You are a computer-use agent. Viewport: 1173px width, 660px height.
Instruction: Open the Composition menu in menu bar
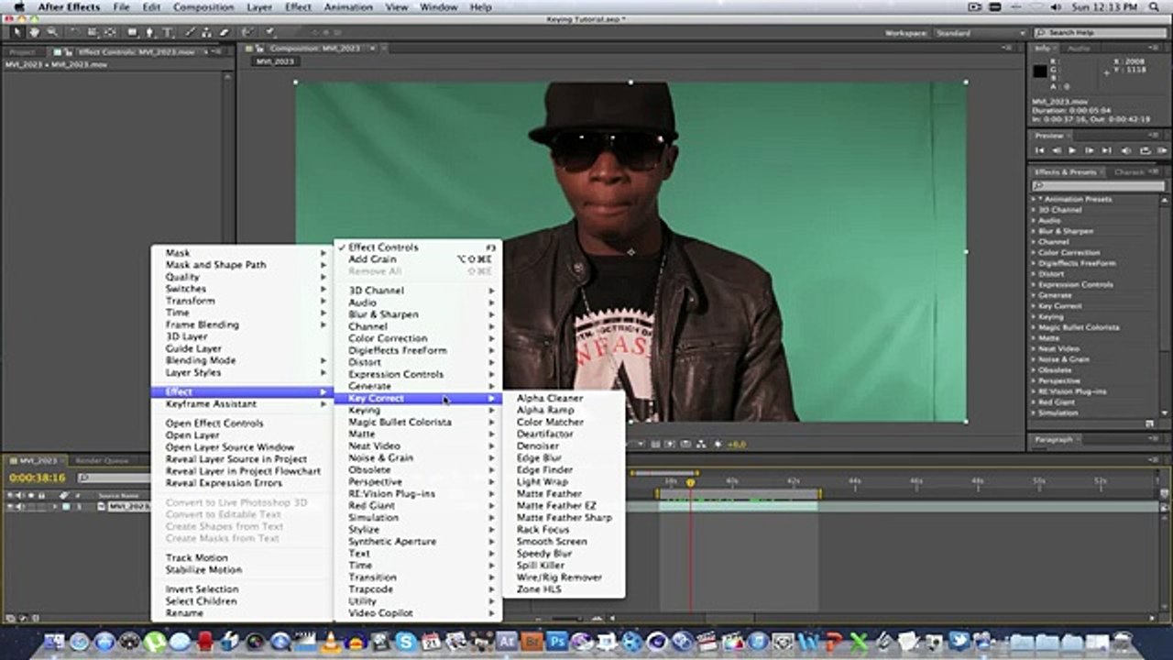[x=203, y=6]
